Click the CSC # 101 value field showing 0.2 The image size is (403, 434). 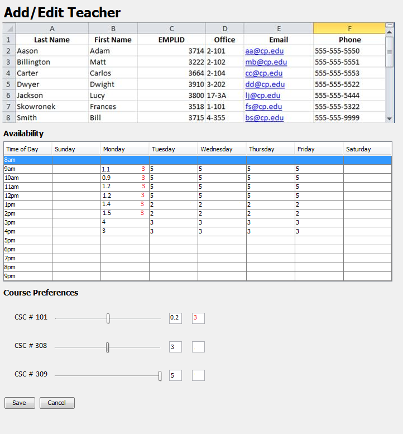pyautogui.click(x=175, y=318)
